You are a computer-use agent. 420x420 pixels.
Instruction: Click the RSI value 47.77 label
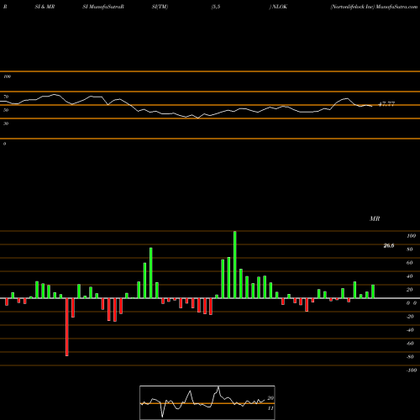coord(386,104)
